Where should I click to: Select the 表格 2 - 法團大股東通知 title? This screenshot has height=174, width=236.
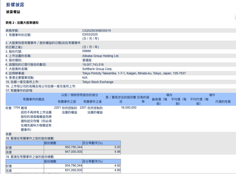coord(22,23)
